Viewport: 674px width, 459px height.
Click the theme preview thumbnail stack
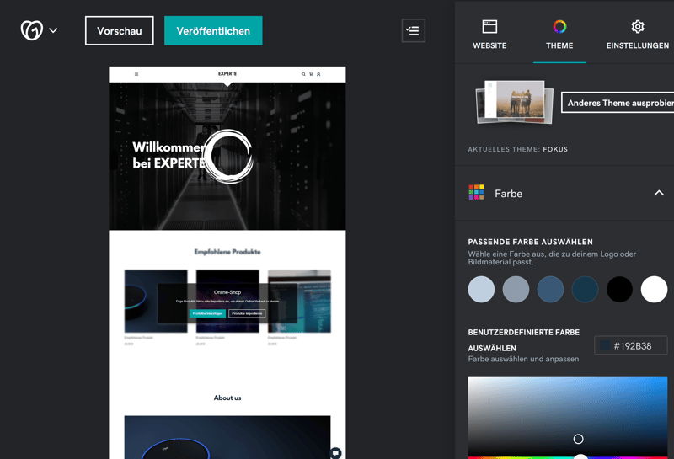click(514, 102)
